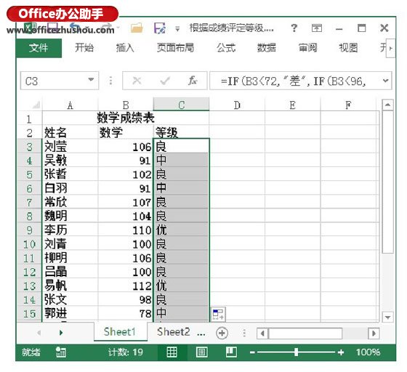
Task: Open the 页面布局 Page Layout tab
Action: click(175, 48)
